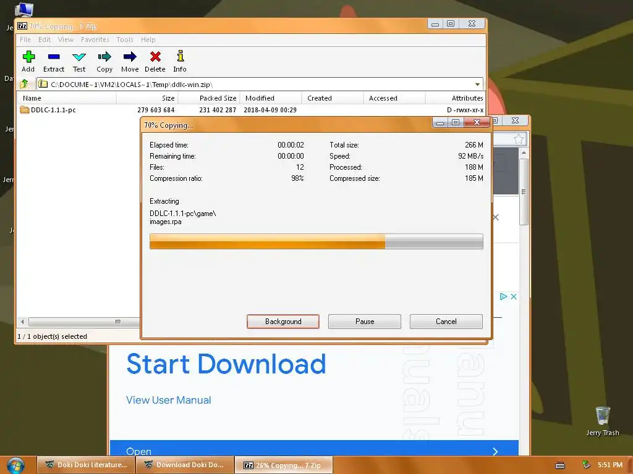Sort by Size column header
This screenshot has width=633, height=474.
click(x=147, y=98)
